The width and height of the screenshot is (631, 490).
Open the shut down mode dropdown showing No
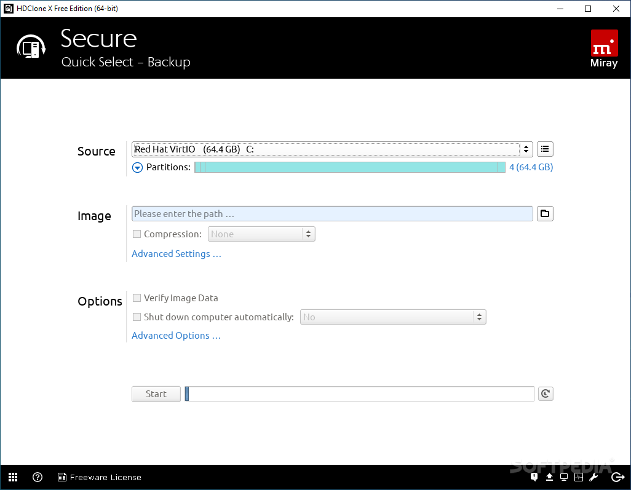click(393, 317)
